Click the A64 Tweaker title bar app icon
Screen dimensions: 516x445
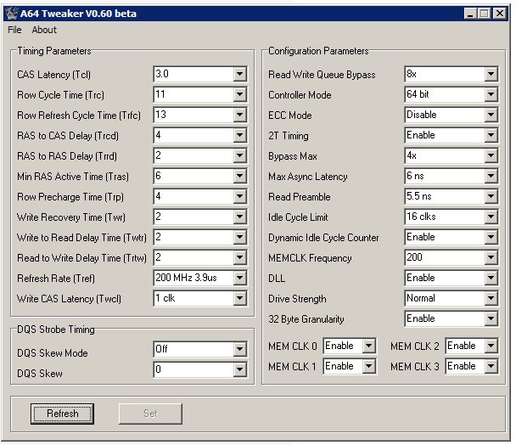coord(12,14)
